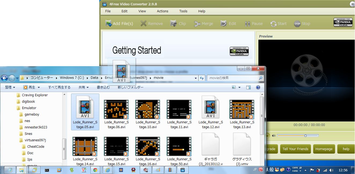Click the Remove toolbar button
The height and width of the screenshot is (174, 355).
tap(152, 24)
